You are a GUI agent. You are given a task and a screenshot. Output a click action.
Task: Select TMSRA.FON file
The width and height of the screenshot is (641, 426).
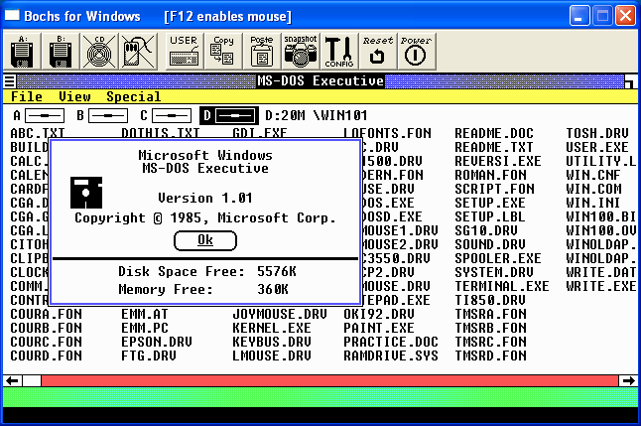(x=490, y=314)
